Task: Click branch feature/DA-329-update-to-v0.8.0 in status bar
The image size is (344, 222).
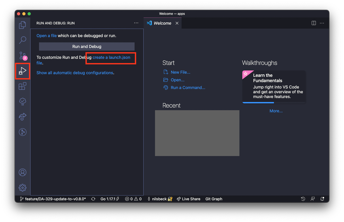Action: click(x=53, y=199)
